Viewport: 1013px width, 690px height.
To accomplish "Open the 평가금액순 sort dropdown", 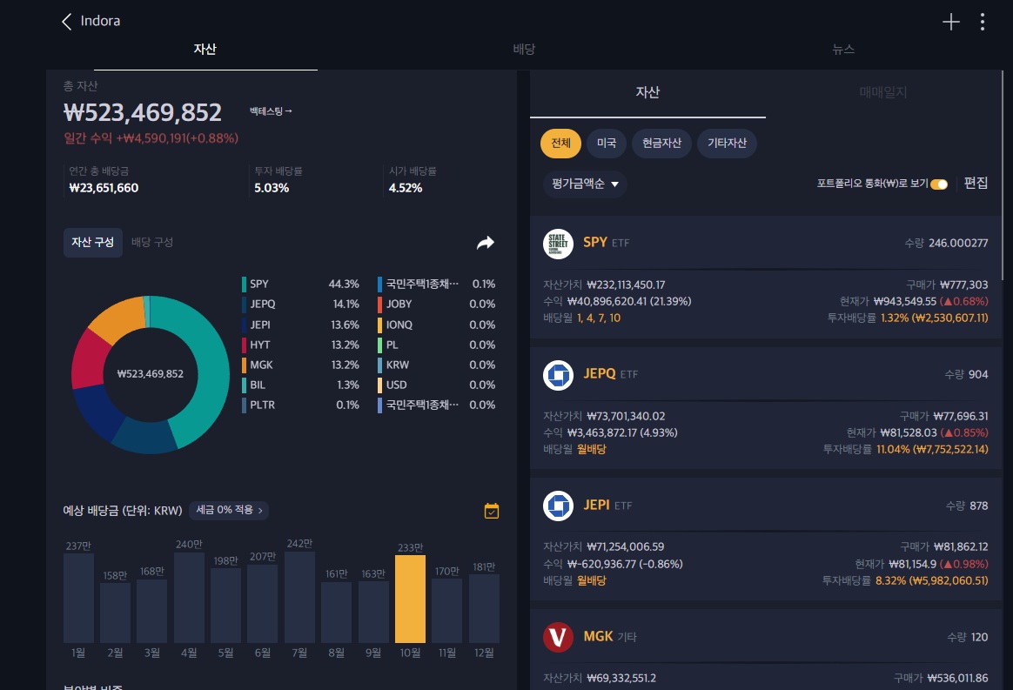I will click(585, 184).
